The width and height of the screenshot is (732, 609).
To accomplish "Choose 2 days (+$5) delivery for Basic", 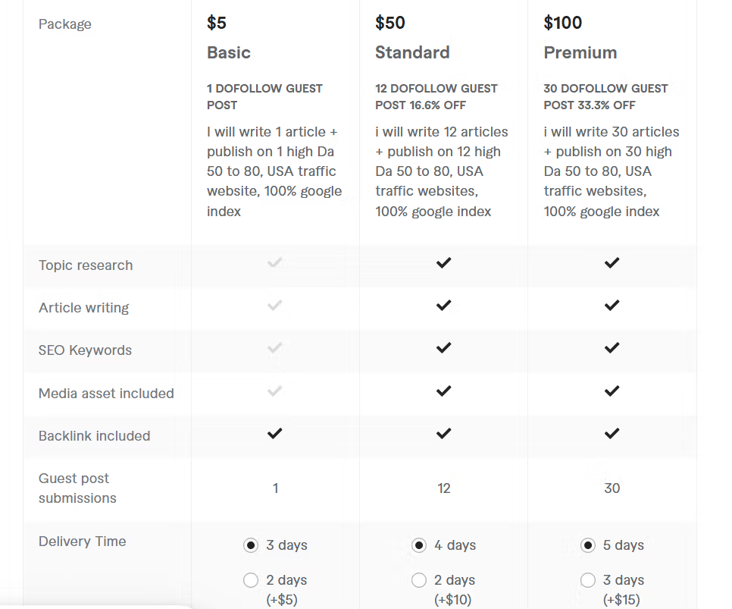I will (x=251, y=580).
